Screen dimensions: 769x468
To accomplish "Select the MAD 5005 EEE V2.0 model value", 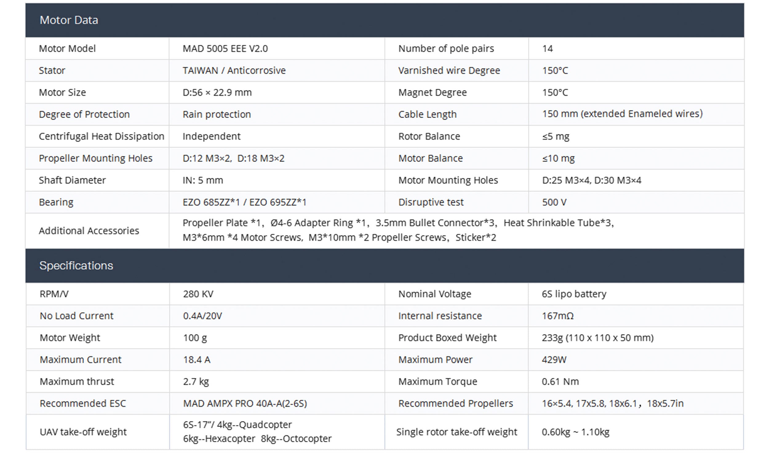I will pyautogui.click(x=225, y=49).
